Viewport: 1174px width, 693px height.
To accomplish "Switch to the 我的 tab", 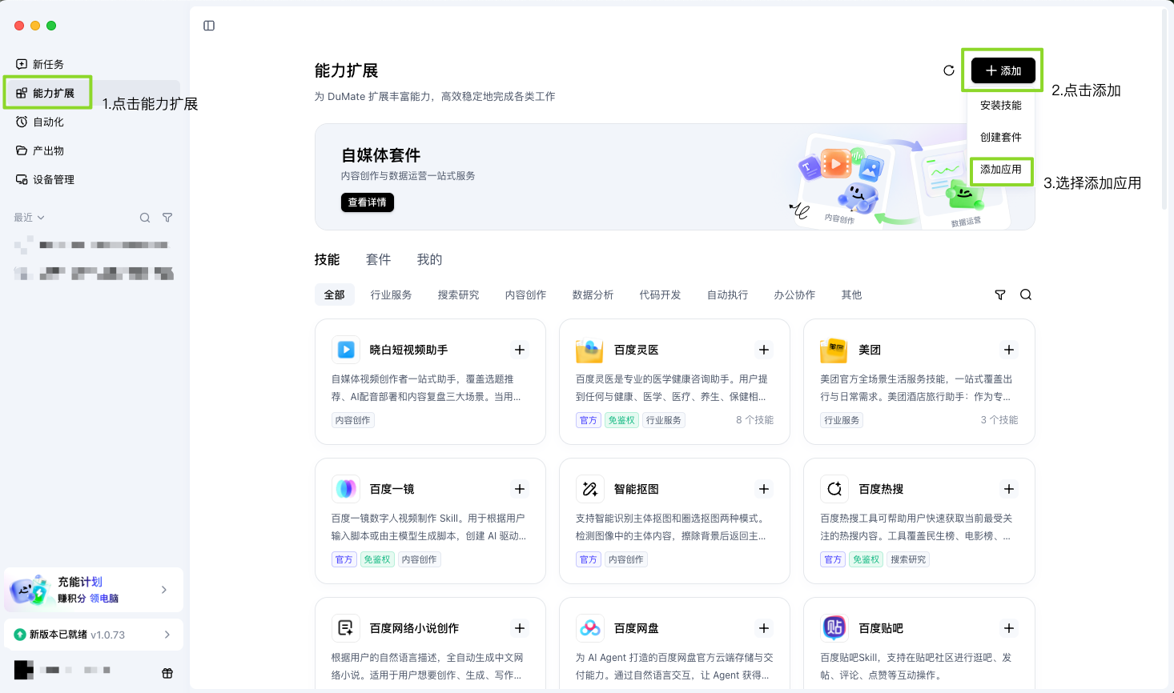I will [429, 259].
